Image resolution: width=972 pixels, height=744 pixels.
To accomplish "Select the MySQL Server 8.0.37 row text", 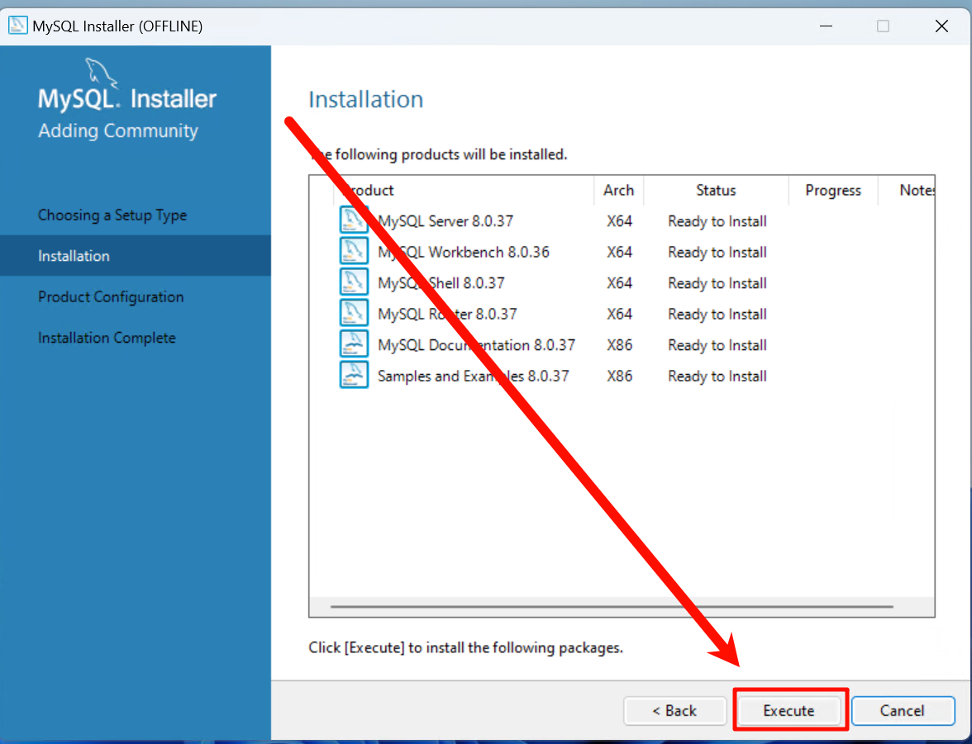I will point(445,221).
